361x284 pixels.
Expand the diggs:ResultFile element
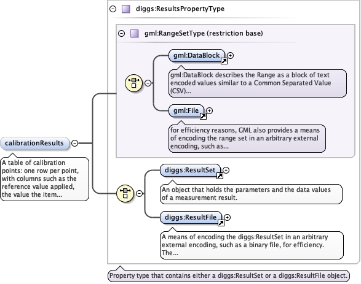(227, 217)
